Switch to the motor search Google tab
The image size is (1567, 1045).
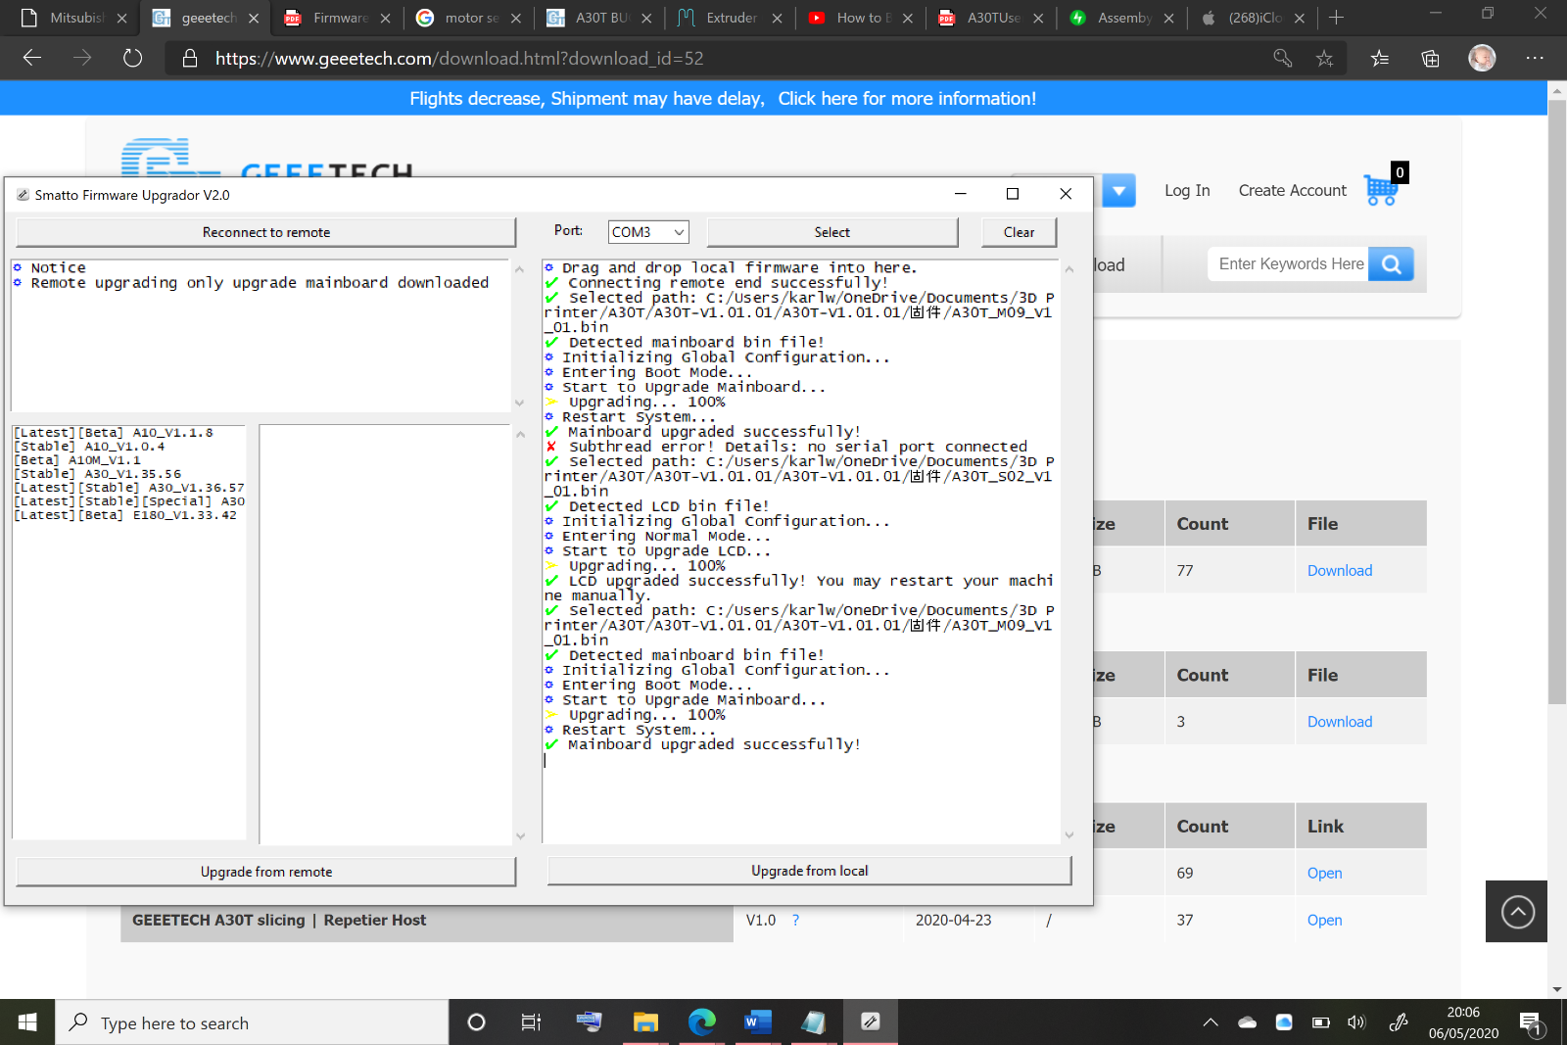(468, 18)
